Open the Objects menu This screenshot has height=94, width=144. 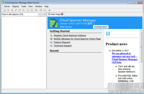click(15, 7)
